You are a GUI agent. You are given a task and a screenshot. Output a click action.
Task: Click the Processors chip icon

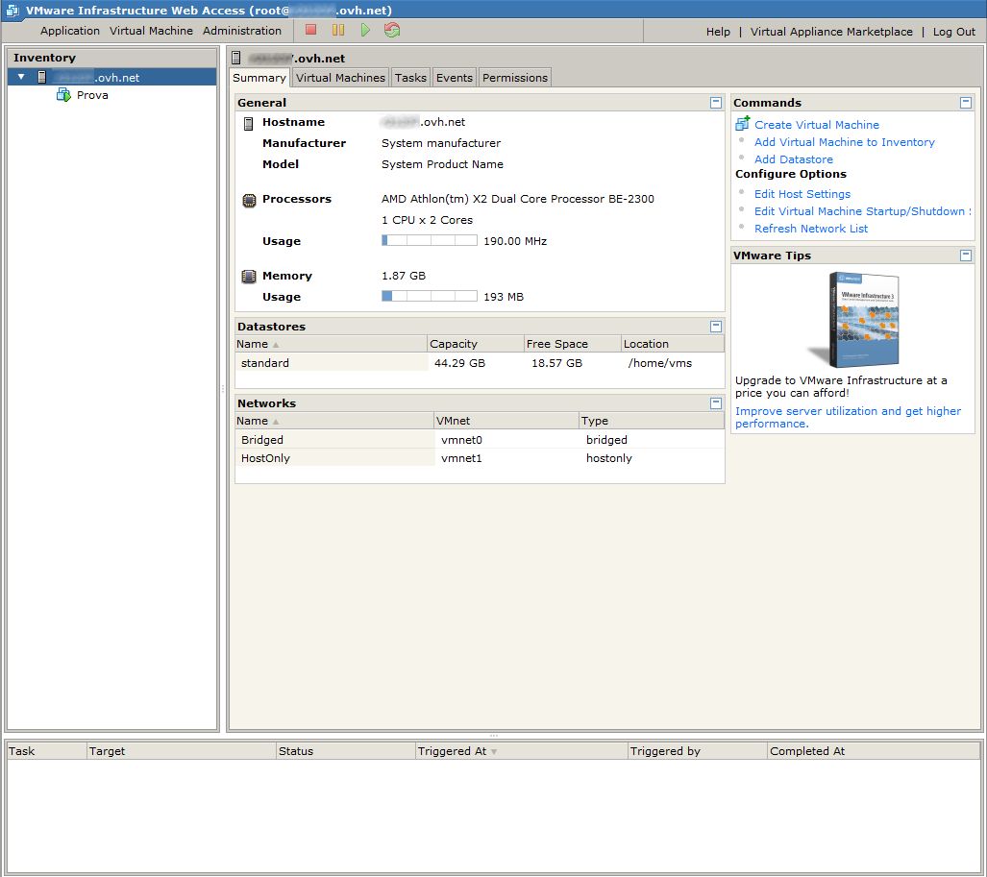pos(249,200)
